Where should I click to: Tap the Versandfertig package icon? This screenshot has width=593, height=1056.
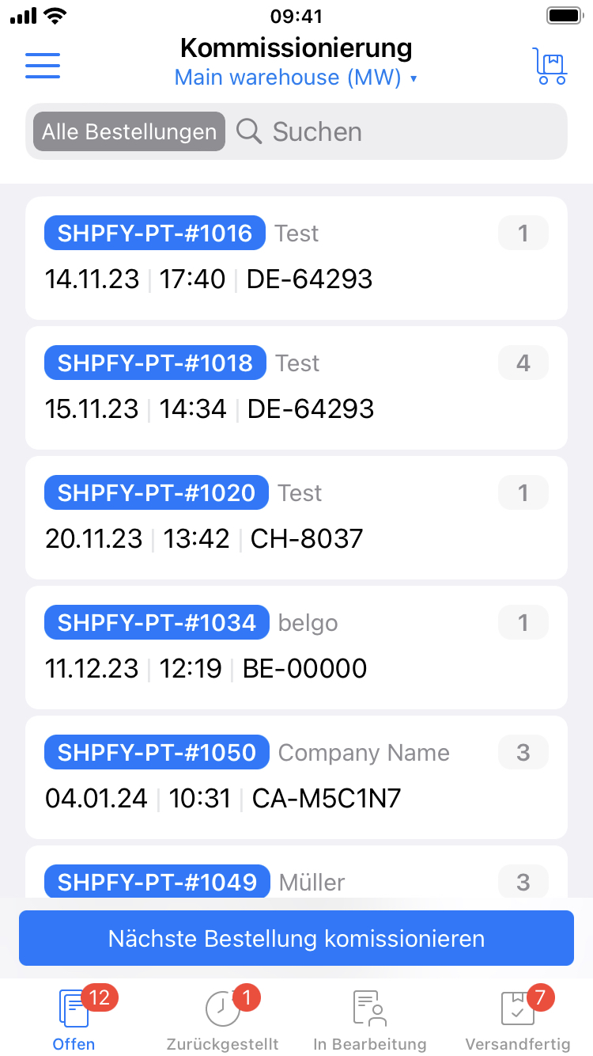(x=518, y=1009)
